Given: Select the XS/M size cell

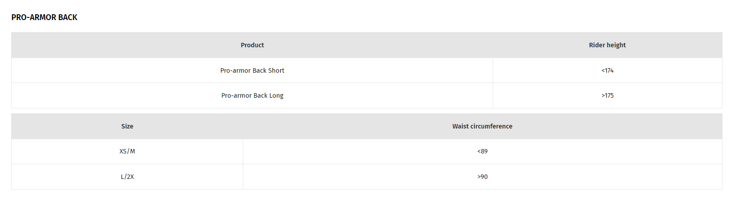Looking at the screenshot, I should [x=127, y=151].
